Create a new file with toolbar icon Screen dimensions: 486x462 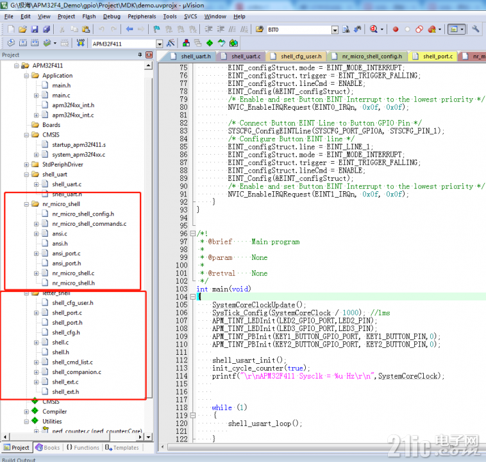(x=11, y=29)
